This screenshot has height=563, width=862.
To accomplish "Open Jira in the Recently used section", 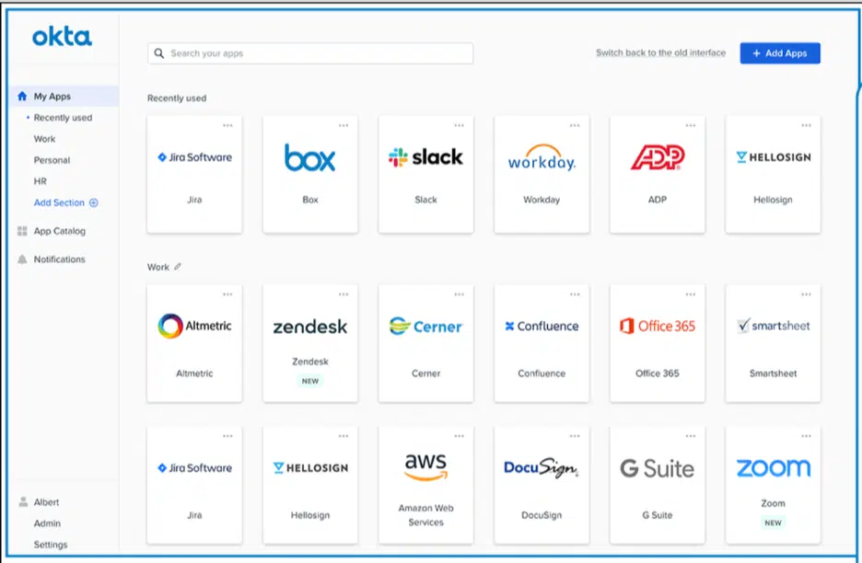I will 194,174.
